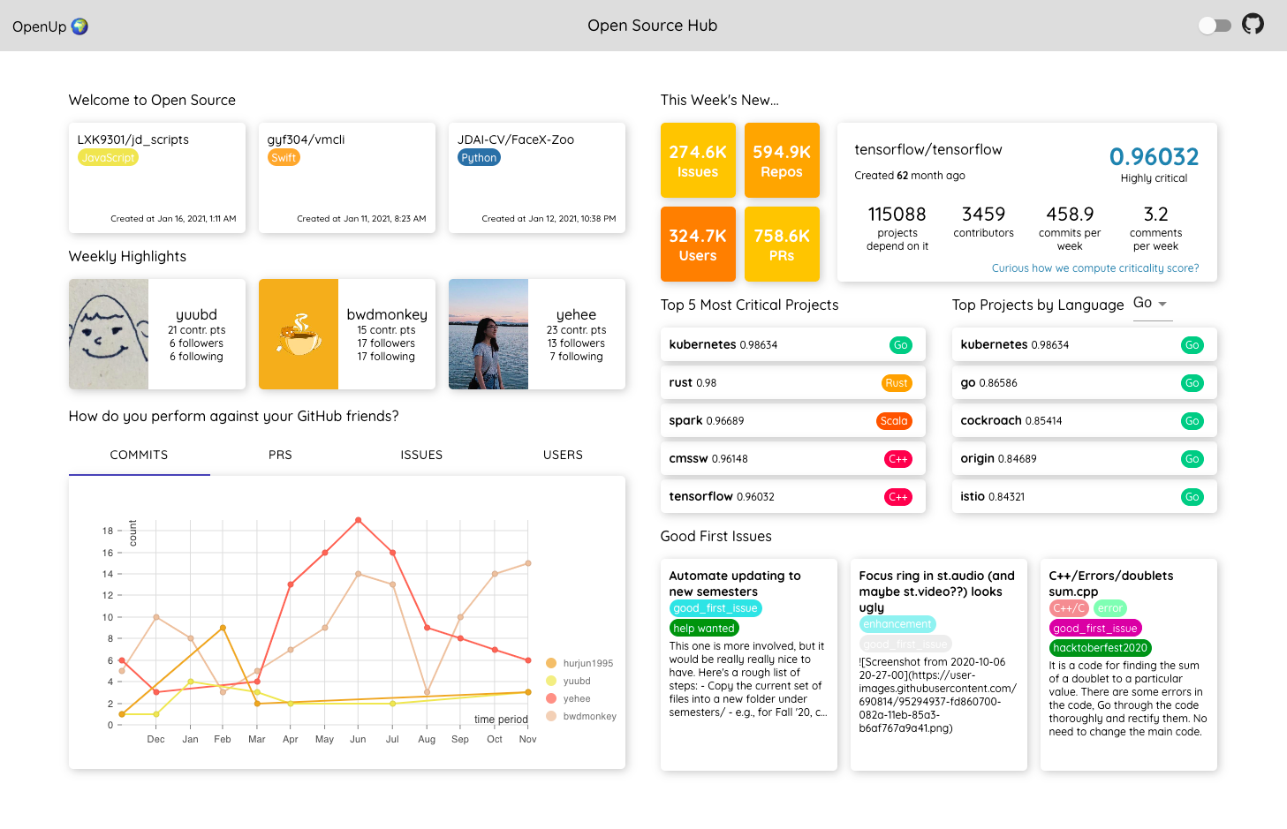
Task: Click the 324.7K Users tile
Action: 698,245
